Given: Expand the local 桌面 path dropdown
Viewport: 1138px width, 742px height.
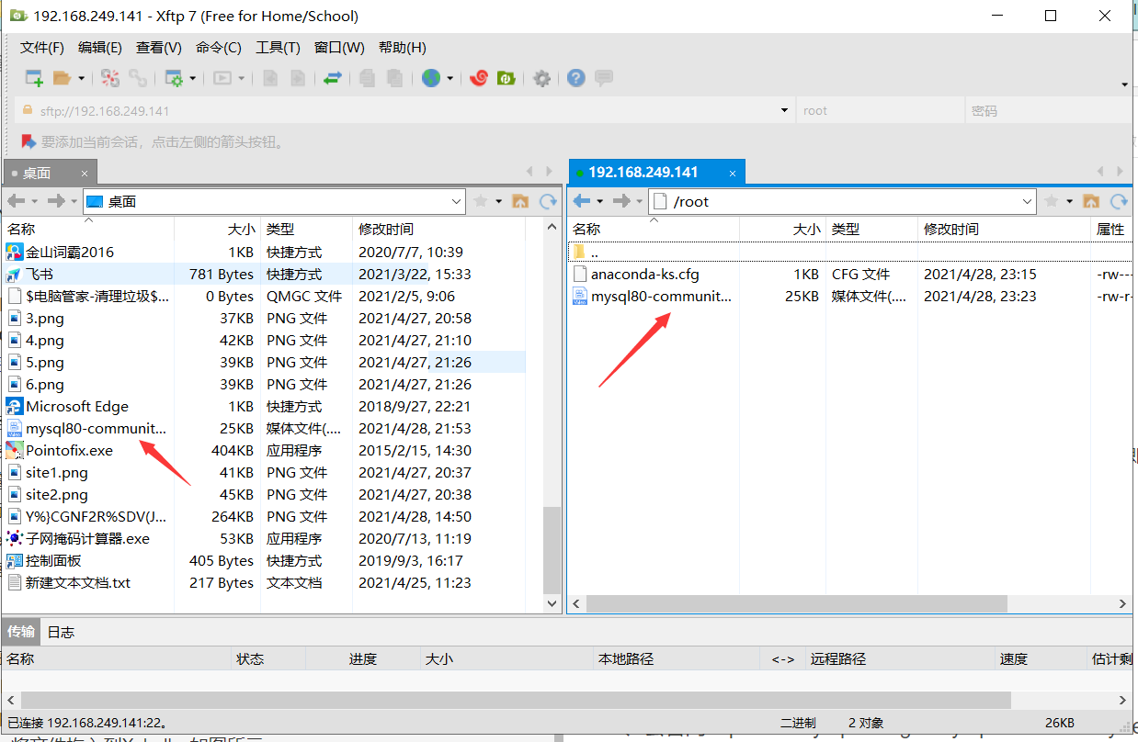Looking at the screenshot, I should pyautogui.click(x=457, y=201).
